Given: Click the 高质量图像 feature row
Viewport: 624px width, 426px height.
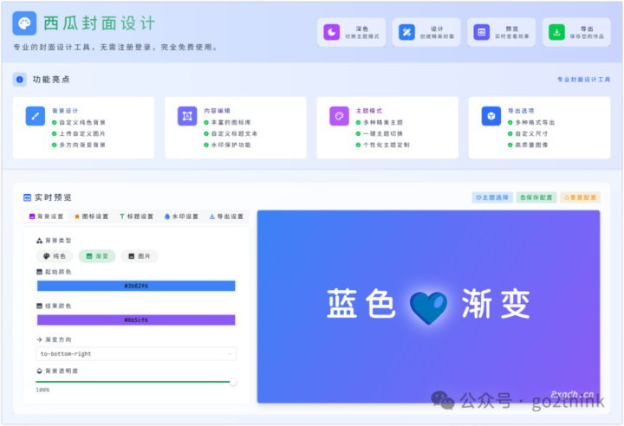Looking at the screenshot, I should (528, 145).
